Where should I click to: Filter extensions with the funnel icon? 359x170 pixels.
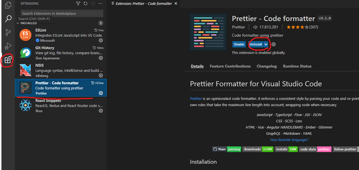coord(78,3)
